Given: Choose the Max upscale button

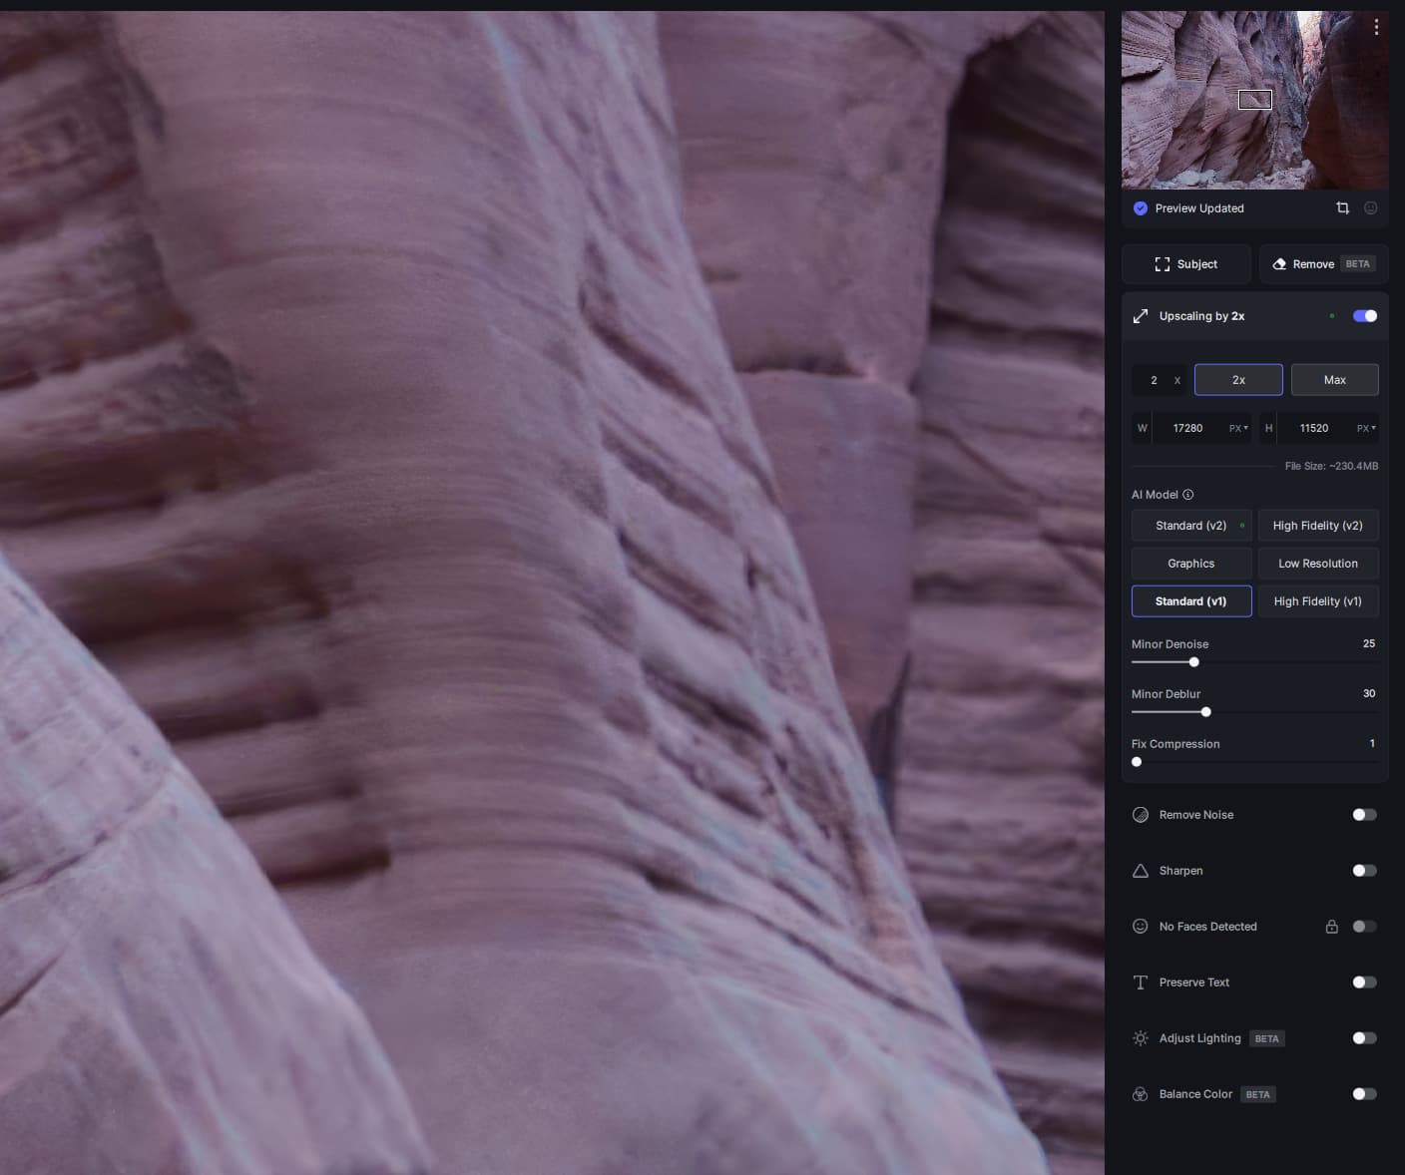Looking at the screenshot, I should 1335,380.
